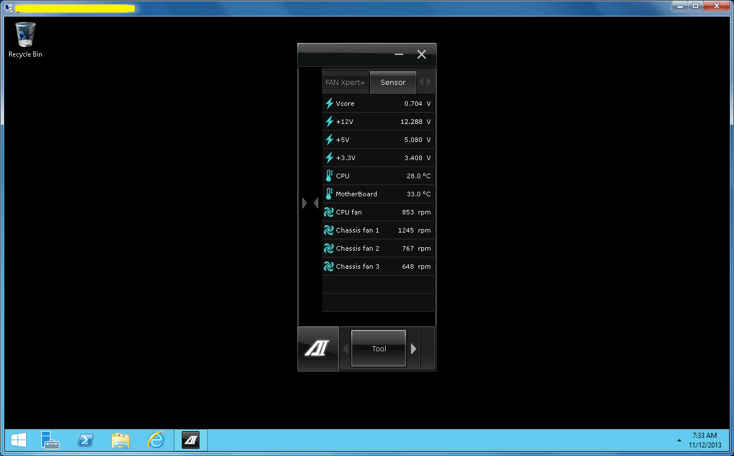The height and width of the screenshot is (456, 734).
Task: Select the 28.0 °C CPU reading
Action: coord(419,176)
